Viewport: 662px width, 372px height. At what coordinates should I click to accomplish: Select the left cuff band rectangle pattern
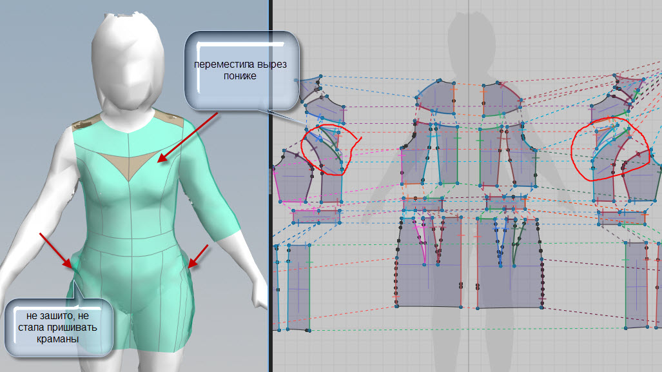[x=316, y=216]
